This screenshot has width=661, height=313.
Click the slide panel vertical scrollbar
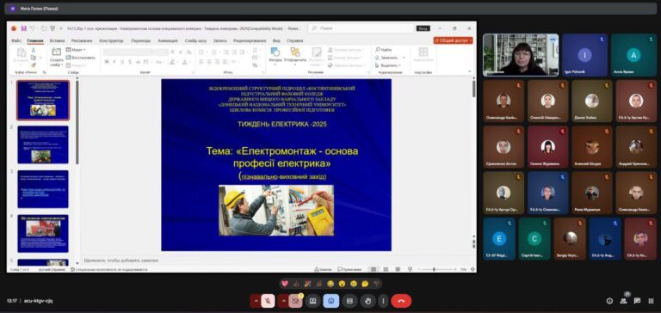click(77, 122)
